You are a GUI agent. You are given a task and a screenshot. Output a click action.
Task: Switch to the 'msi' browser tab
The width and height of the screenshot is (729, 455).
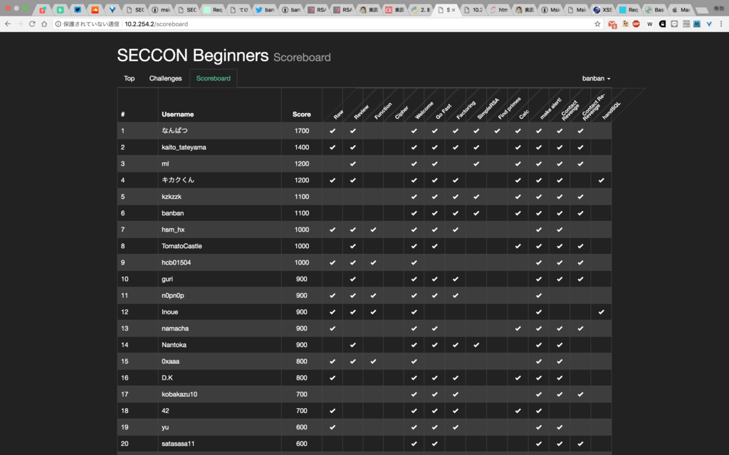point(162,9)
